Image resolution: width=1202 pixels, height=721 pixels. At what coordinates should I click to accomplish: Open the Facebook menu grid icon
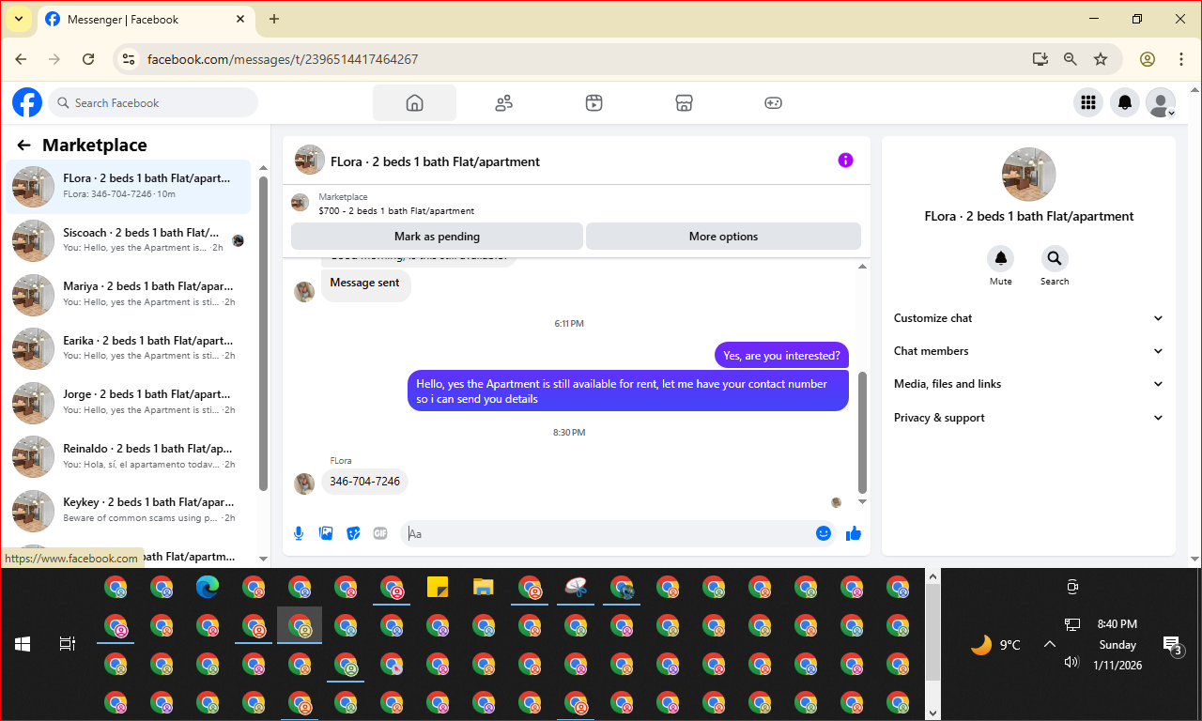click(x=1088, y=103)
